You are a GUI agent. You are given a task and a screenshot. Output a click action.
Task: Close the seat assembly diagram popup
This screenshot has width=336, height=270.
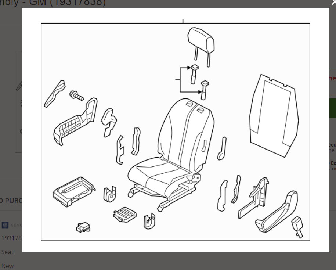(333, 3)
